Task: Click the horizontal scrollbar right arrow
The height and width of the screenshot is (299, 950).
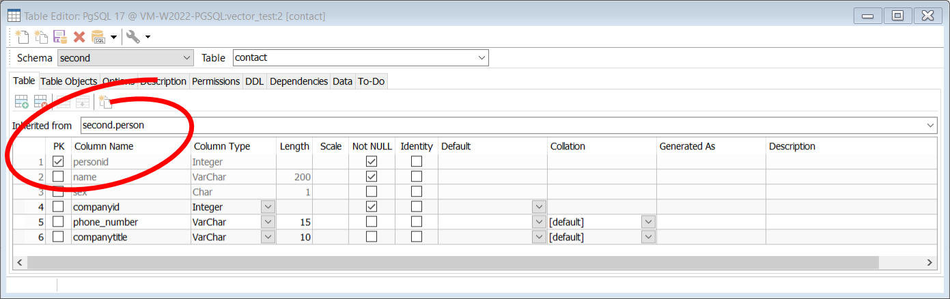Action: [x=930, y=263]
